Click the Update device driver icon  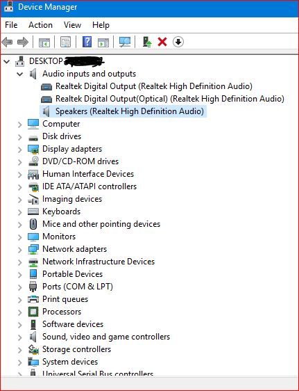pos(147,42)
